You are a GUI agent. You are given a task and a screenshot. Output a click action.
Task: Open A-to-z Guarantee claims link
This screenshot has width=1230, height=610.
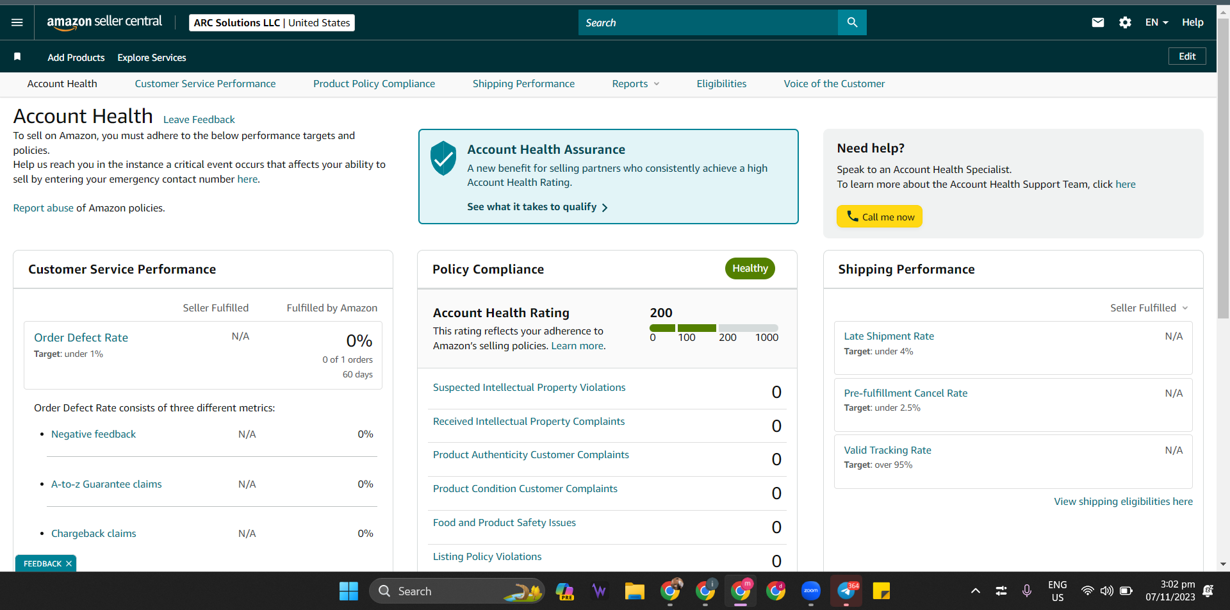point(106,484)
